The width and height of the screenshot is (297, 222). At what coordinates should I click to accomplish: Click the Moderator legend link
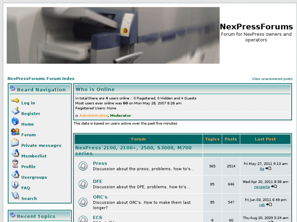coord(121,115)
